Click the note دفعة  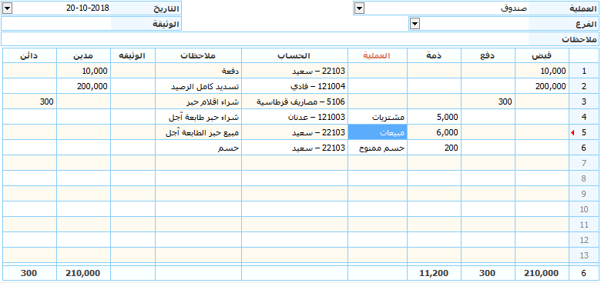(199, 71)
